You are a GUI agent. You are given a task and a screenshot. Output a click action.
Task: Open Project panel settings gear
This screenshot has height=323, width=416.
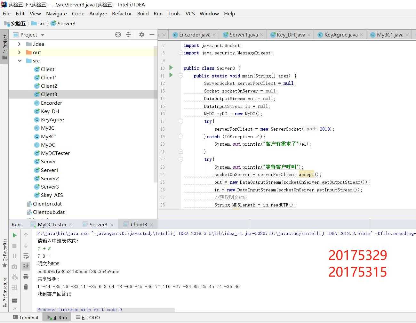pyautogui.click(x=142, y=35)
